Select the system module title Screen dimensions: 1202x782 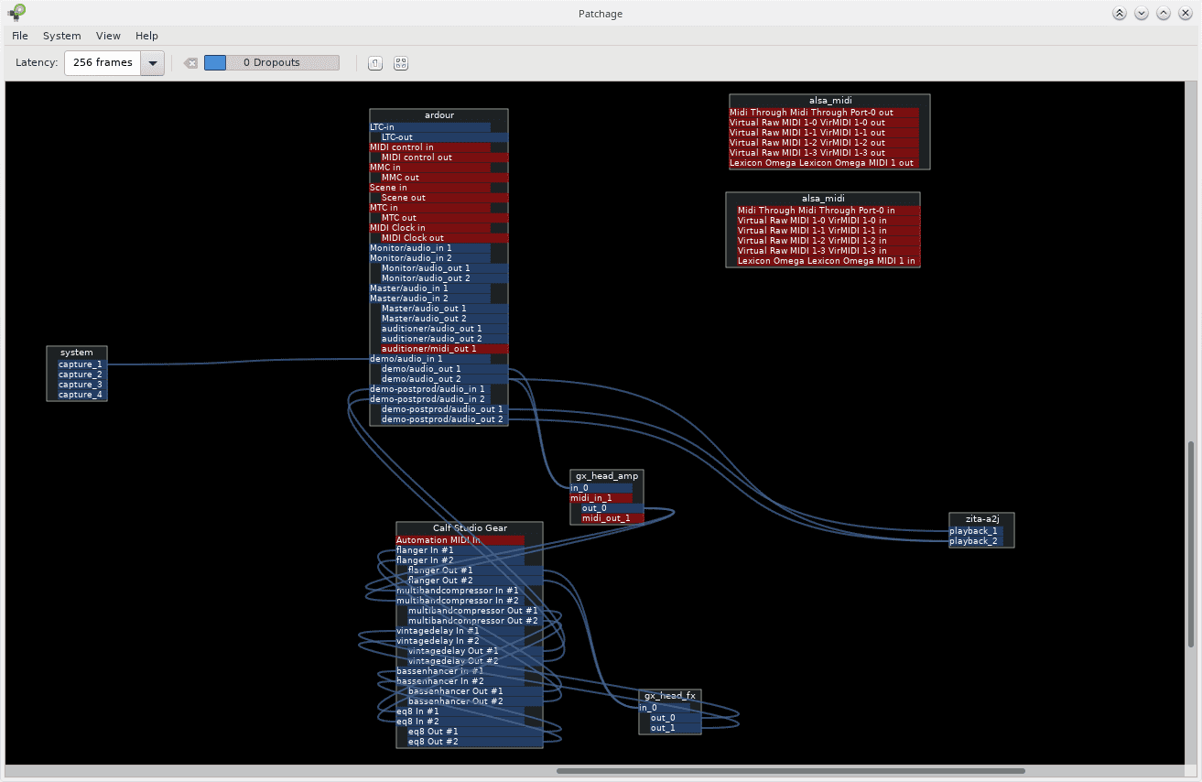coord(77,353)
